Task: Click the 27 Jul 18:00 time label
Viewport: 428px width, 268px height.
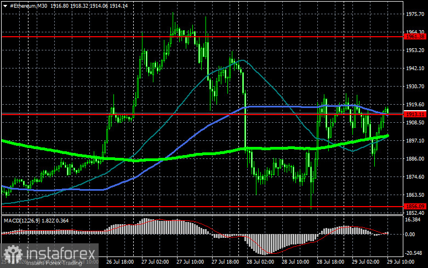Action: pos(225,262)
